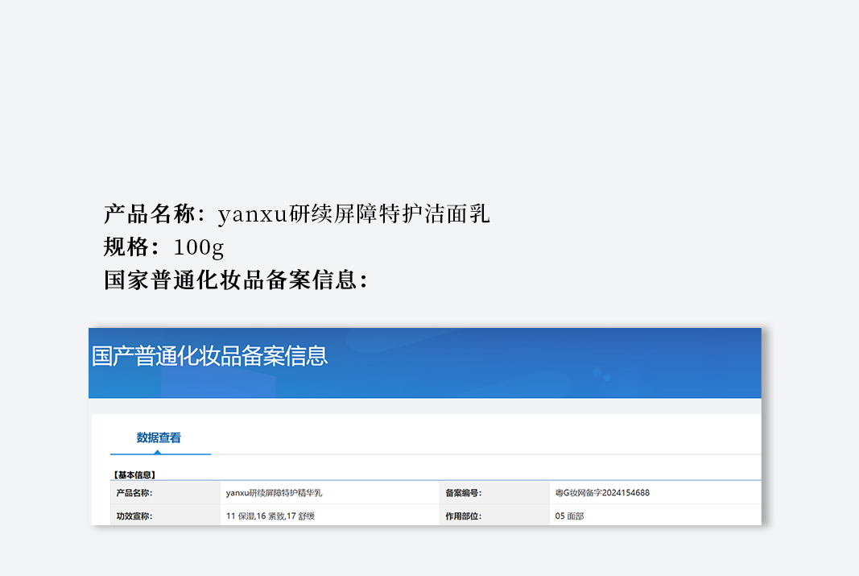Click the 产品名称 label in the table
This screenshot has width=859, height=576.
coord(134,493)
